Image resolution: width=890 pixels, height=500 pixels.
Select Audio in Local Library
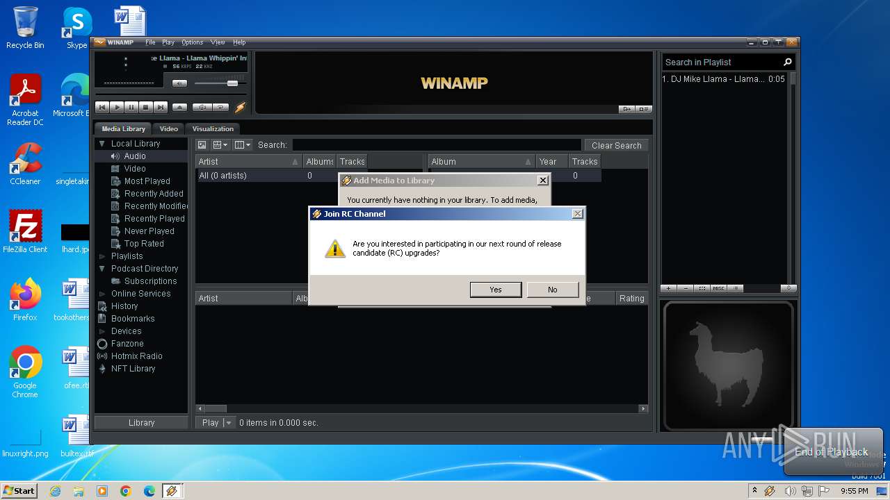coord(135,156)
